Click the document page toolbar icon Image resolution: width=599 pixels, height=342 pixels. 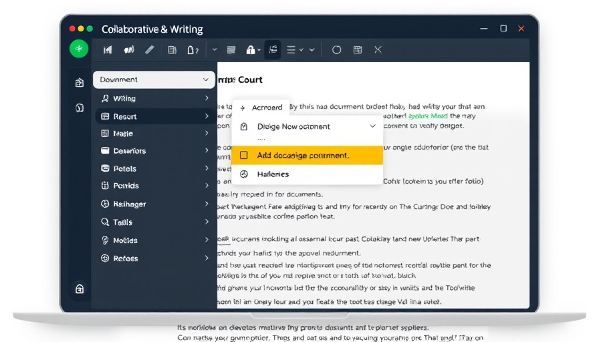172,49
